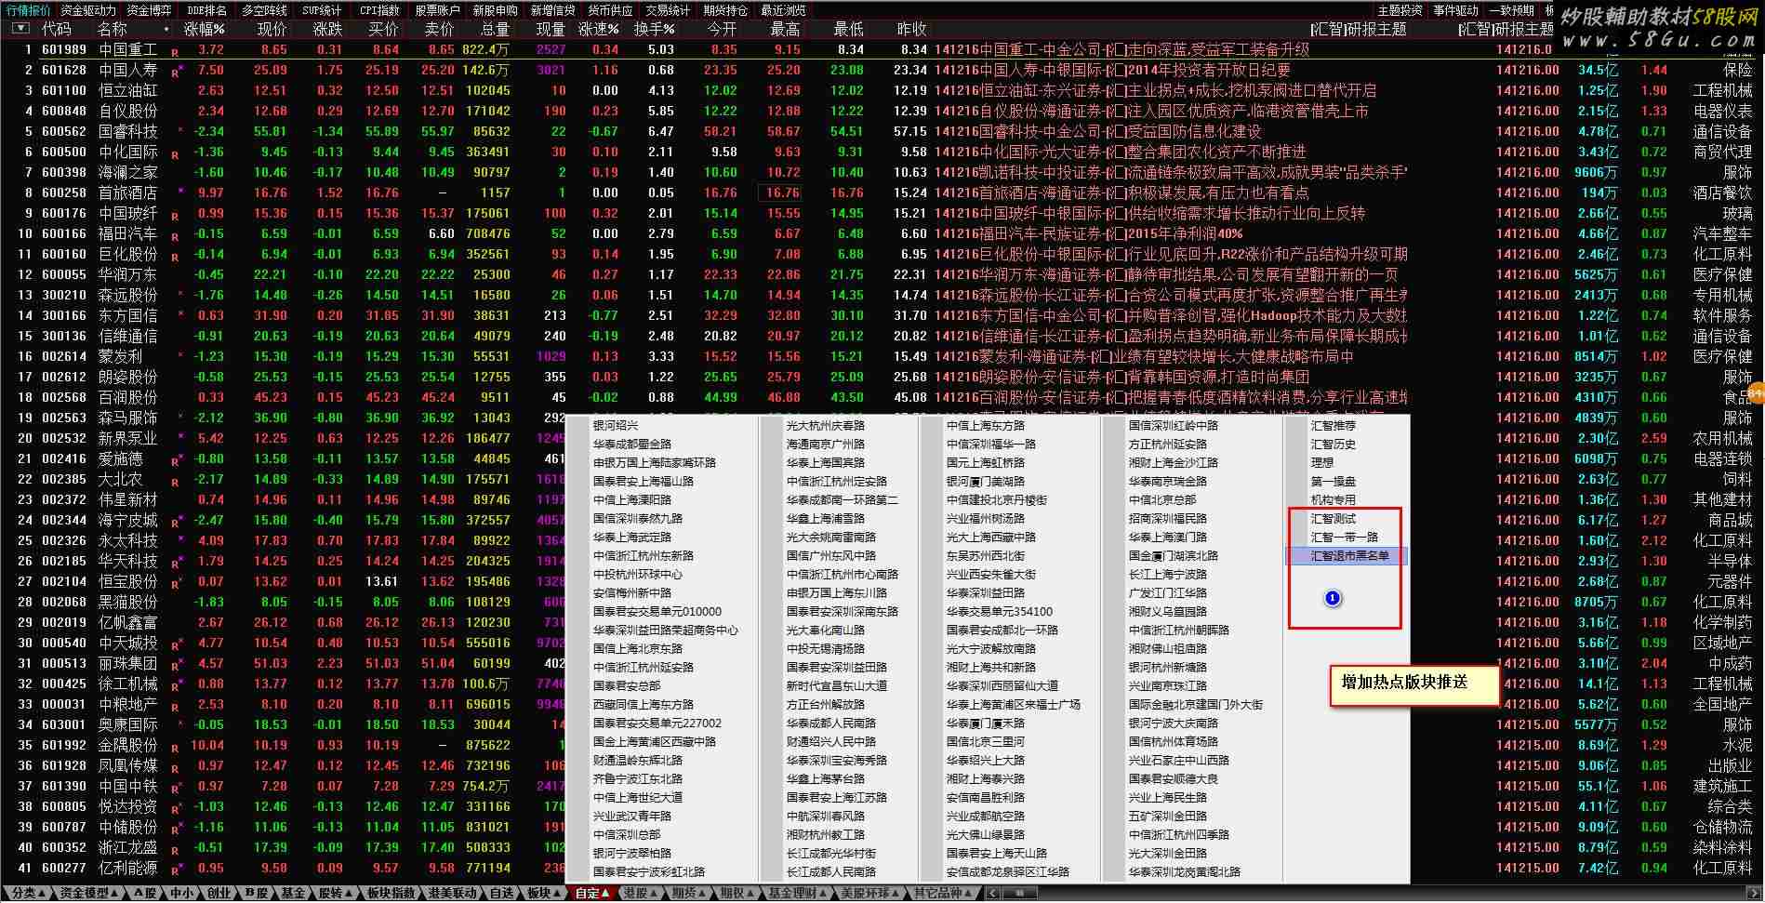The image size is (1765, 903).
Task: Click the R marker beside 金隅股份
Action: click(x=174, y=748)
